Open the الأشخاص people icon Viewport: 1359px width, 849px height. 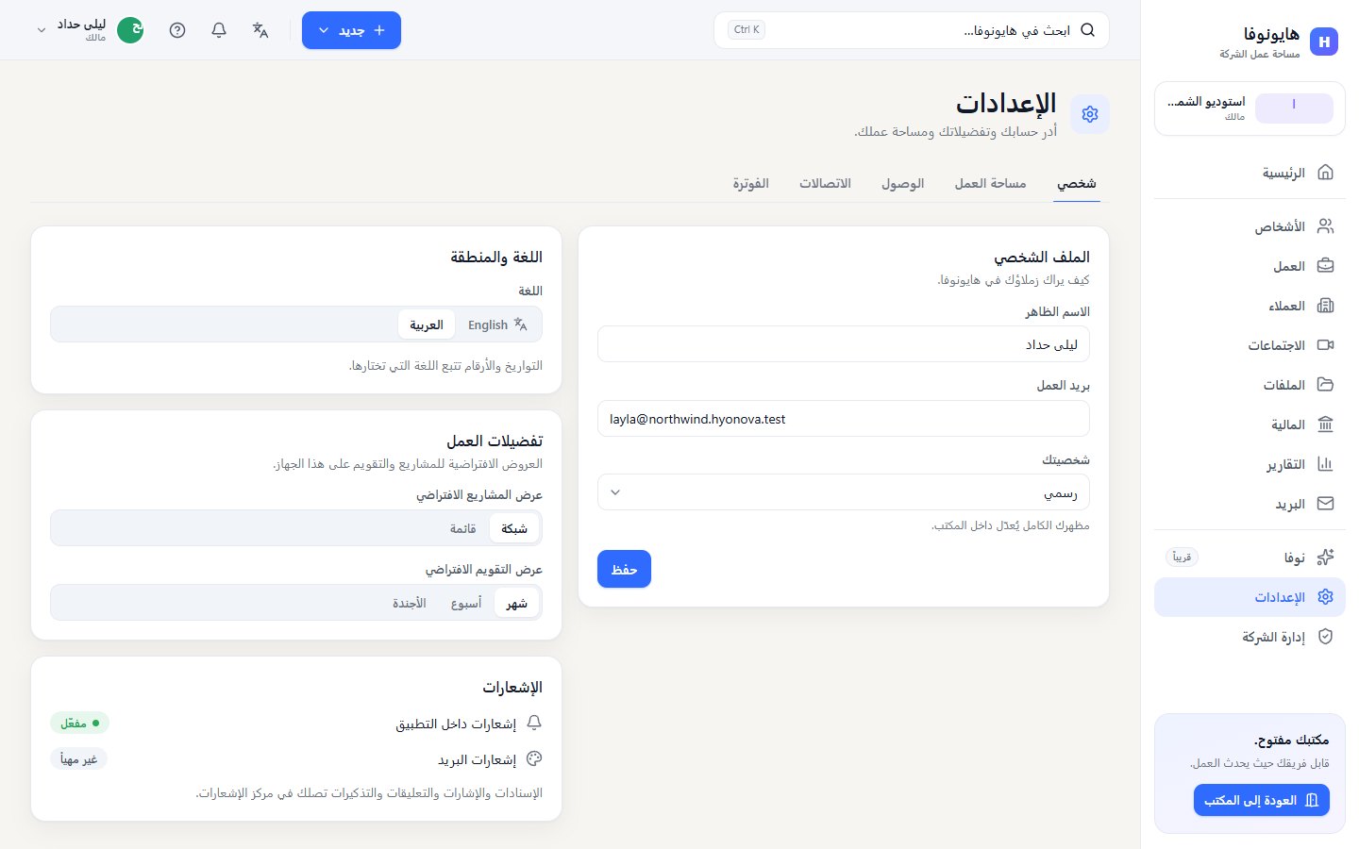tap(1325, 226)
